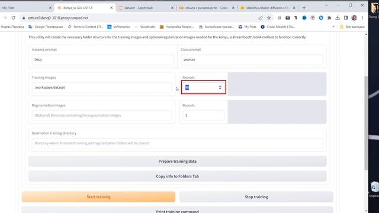The height and width of the screenshot is (213, 379).
Task: Switch to the stabilityai/stable-diffusion tab
Action: [x=268, y=8]
